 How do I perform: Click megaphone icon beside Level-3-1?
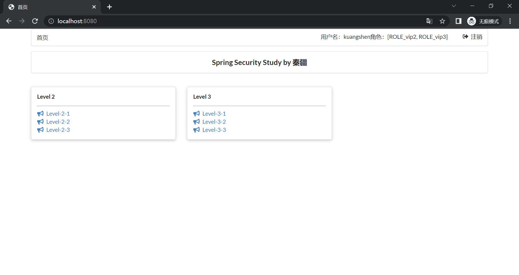tap(197, 114)
